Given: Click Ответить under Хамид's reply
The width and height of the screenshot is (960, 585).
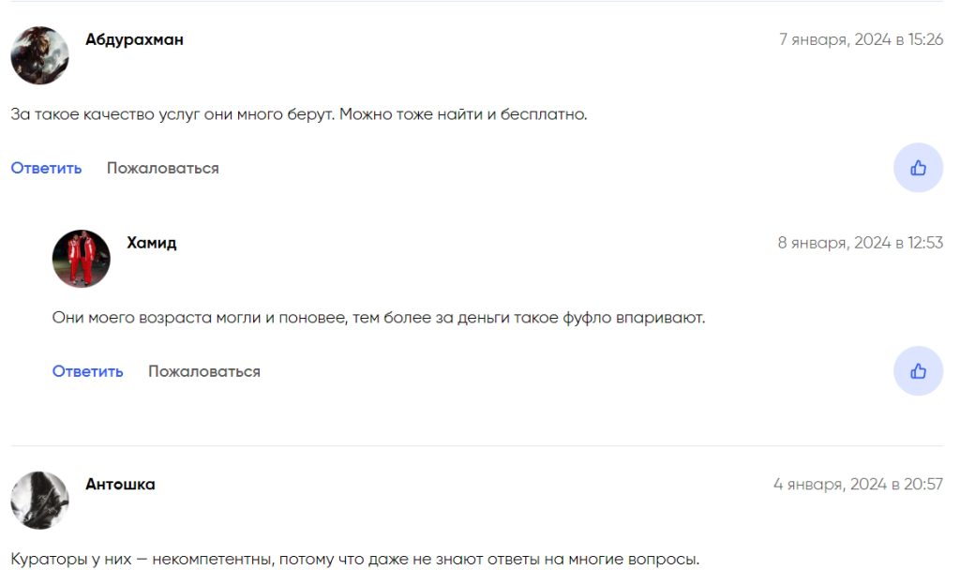Looking at the screenshot, I should (x=87, y=371).
